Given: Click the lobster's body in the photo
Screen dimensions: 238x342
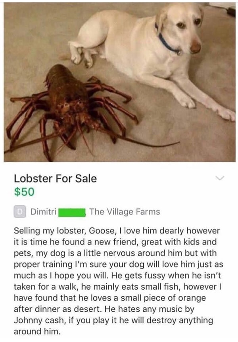Looking at the screenshot, I should pos(65,91).
